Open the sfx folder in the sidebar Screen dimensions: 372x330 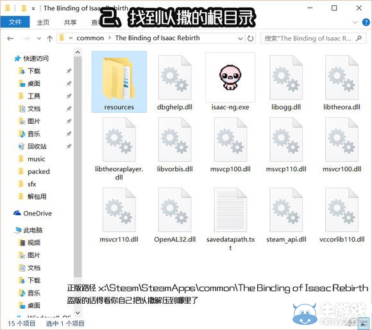(x=28, y=184)
